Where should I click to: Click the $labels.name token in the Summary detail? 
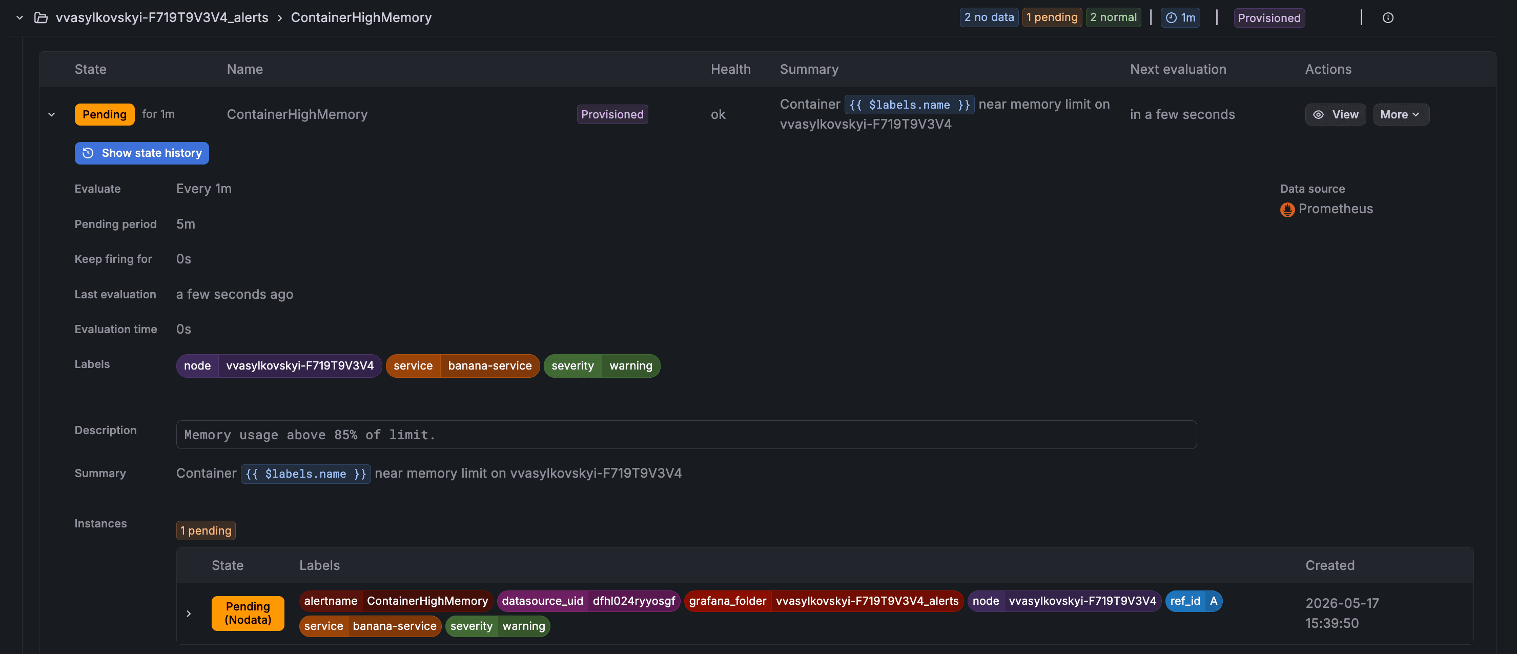coord(305,474)
